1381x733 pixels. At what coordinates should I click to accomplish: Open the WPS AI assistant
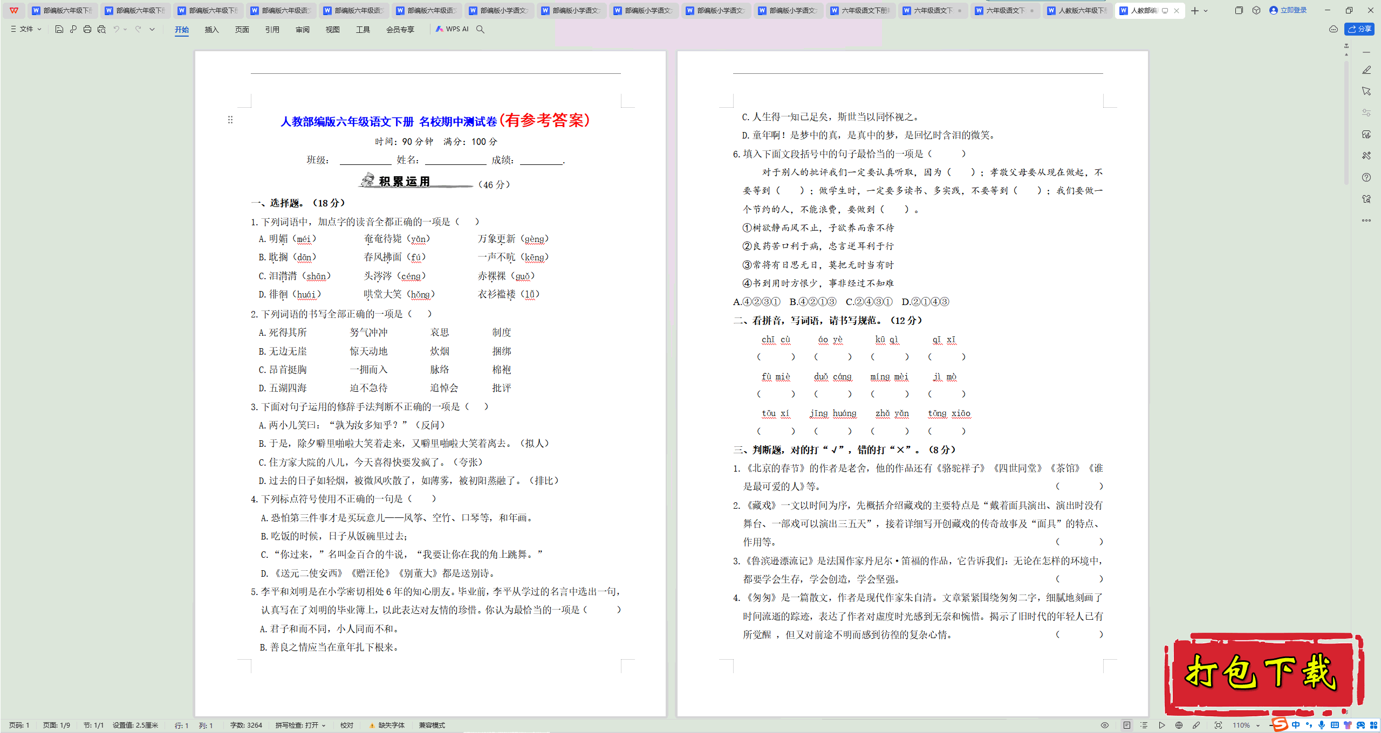click(x=452, y=29)
